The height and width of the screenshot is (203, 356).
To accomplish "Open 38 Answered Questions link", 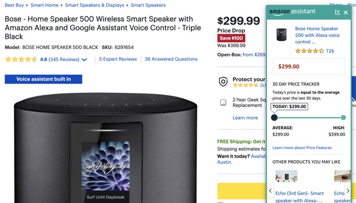I will click(x=171, y=59).
